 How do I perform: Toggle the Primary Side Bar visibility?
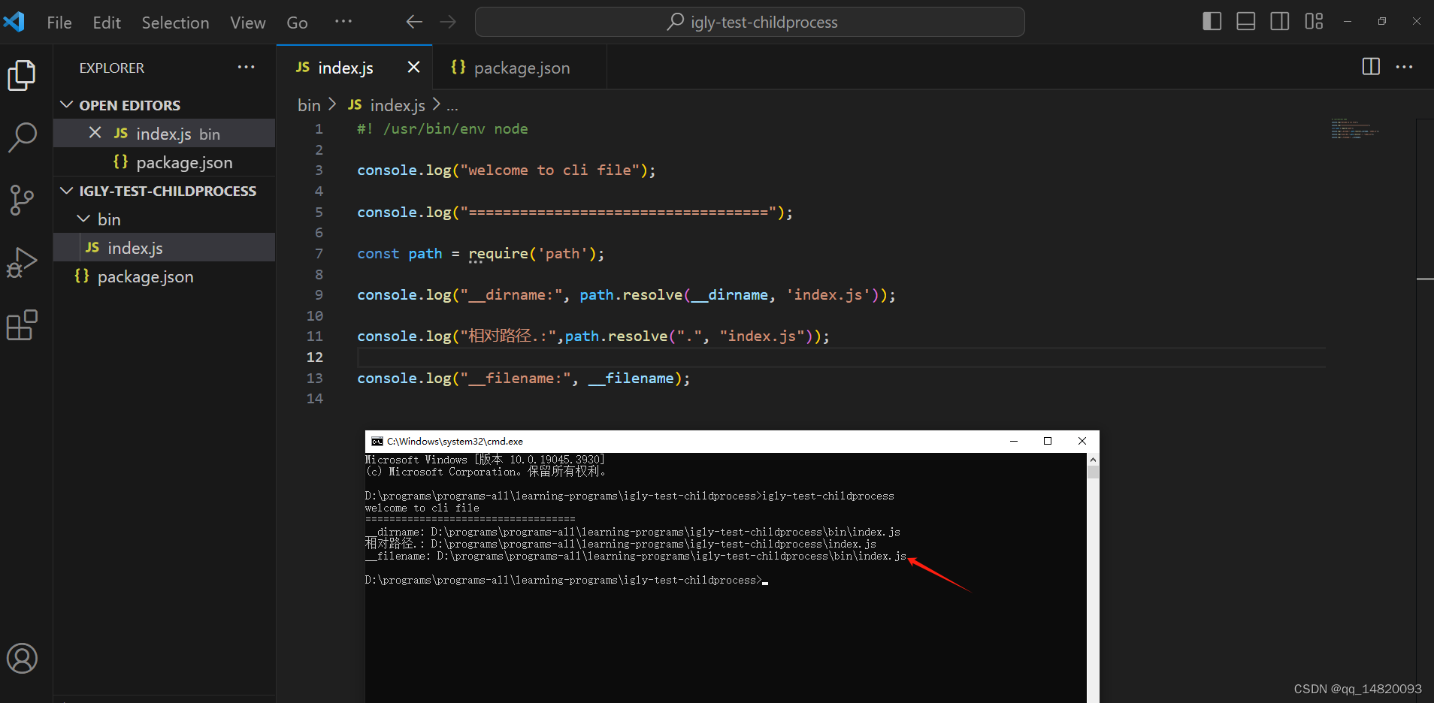coord(1212,21)
